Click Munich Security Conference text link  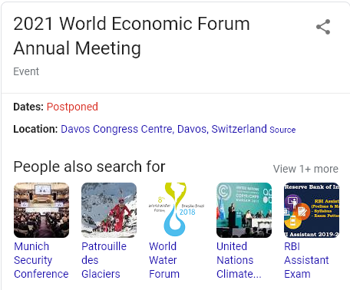coord(41,260)
